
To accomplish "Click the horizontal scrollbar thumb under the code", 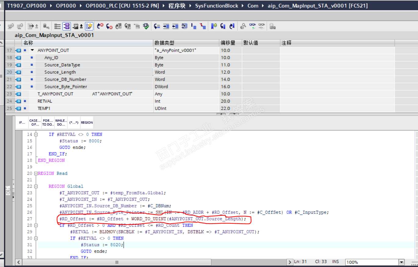I will click(117, 262).
